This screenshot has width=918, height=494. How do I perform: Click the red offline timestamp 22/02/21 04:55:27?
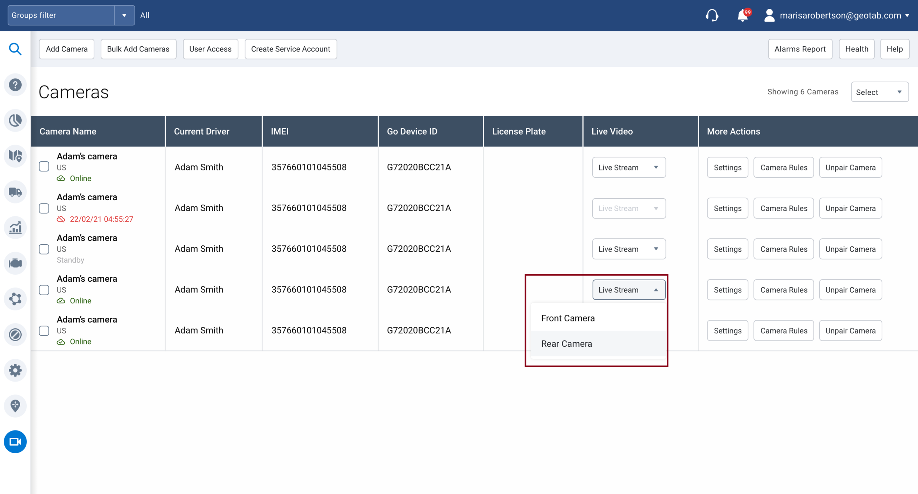101,219
